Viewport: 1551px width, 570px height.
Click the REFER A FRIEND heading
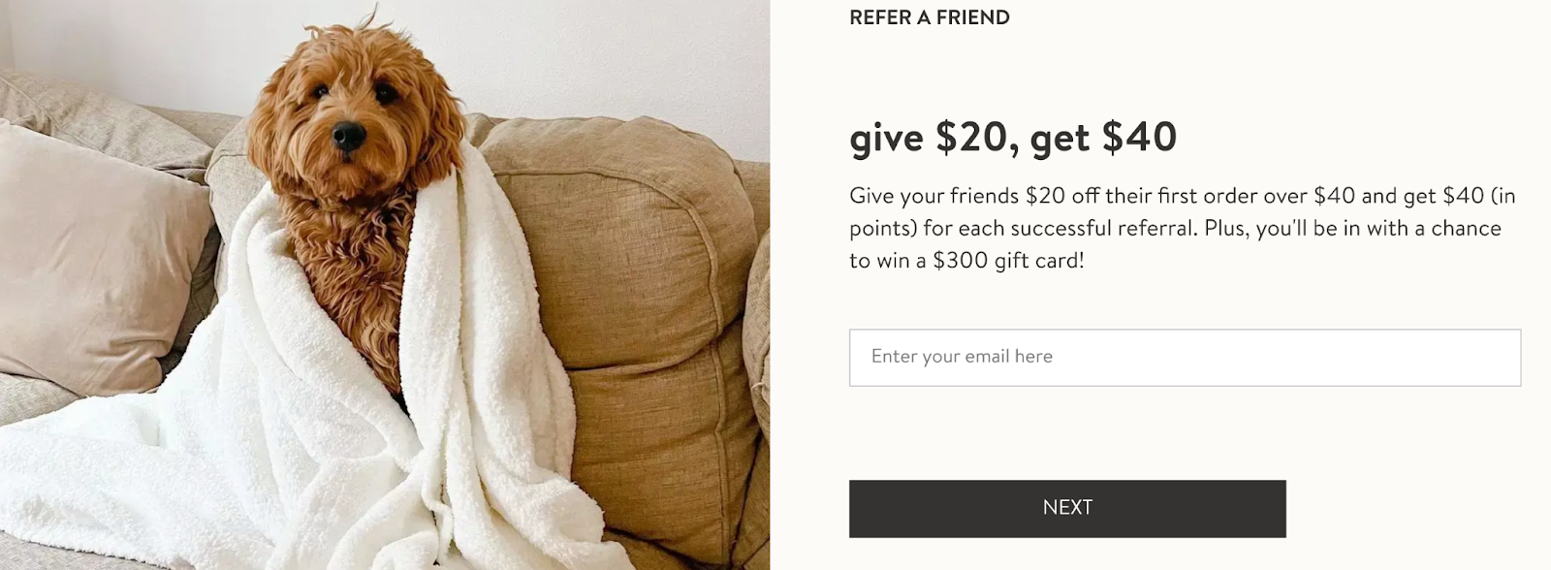tap(928, 16)
